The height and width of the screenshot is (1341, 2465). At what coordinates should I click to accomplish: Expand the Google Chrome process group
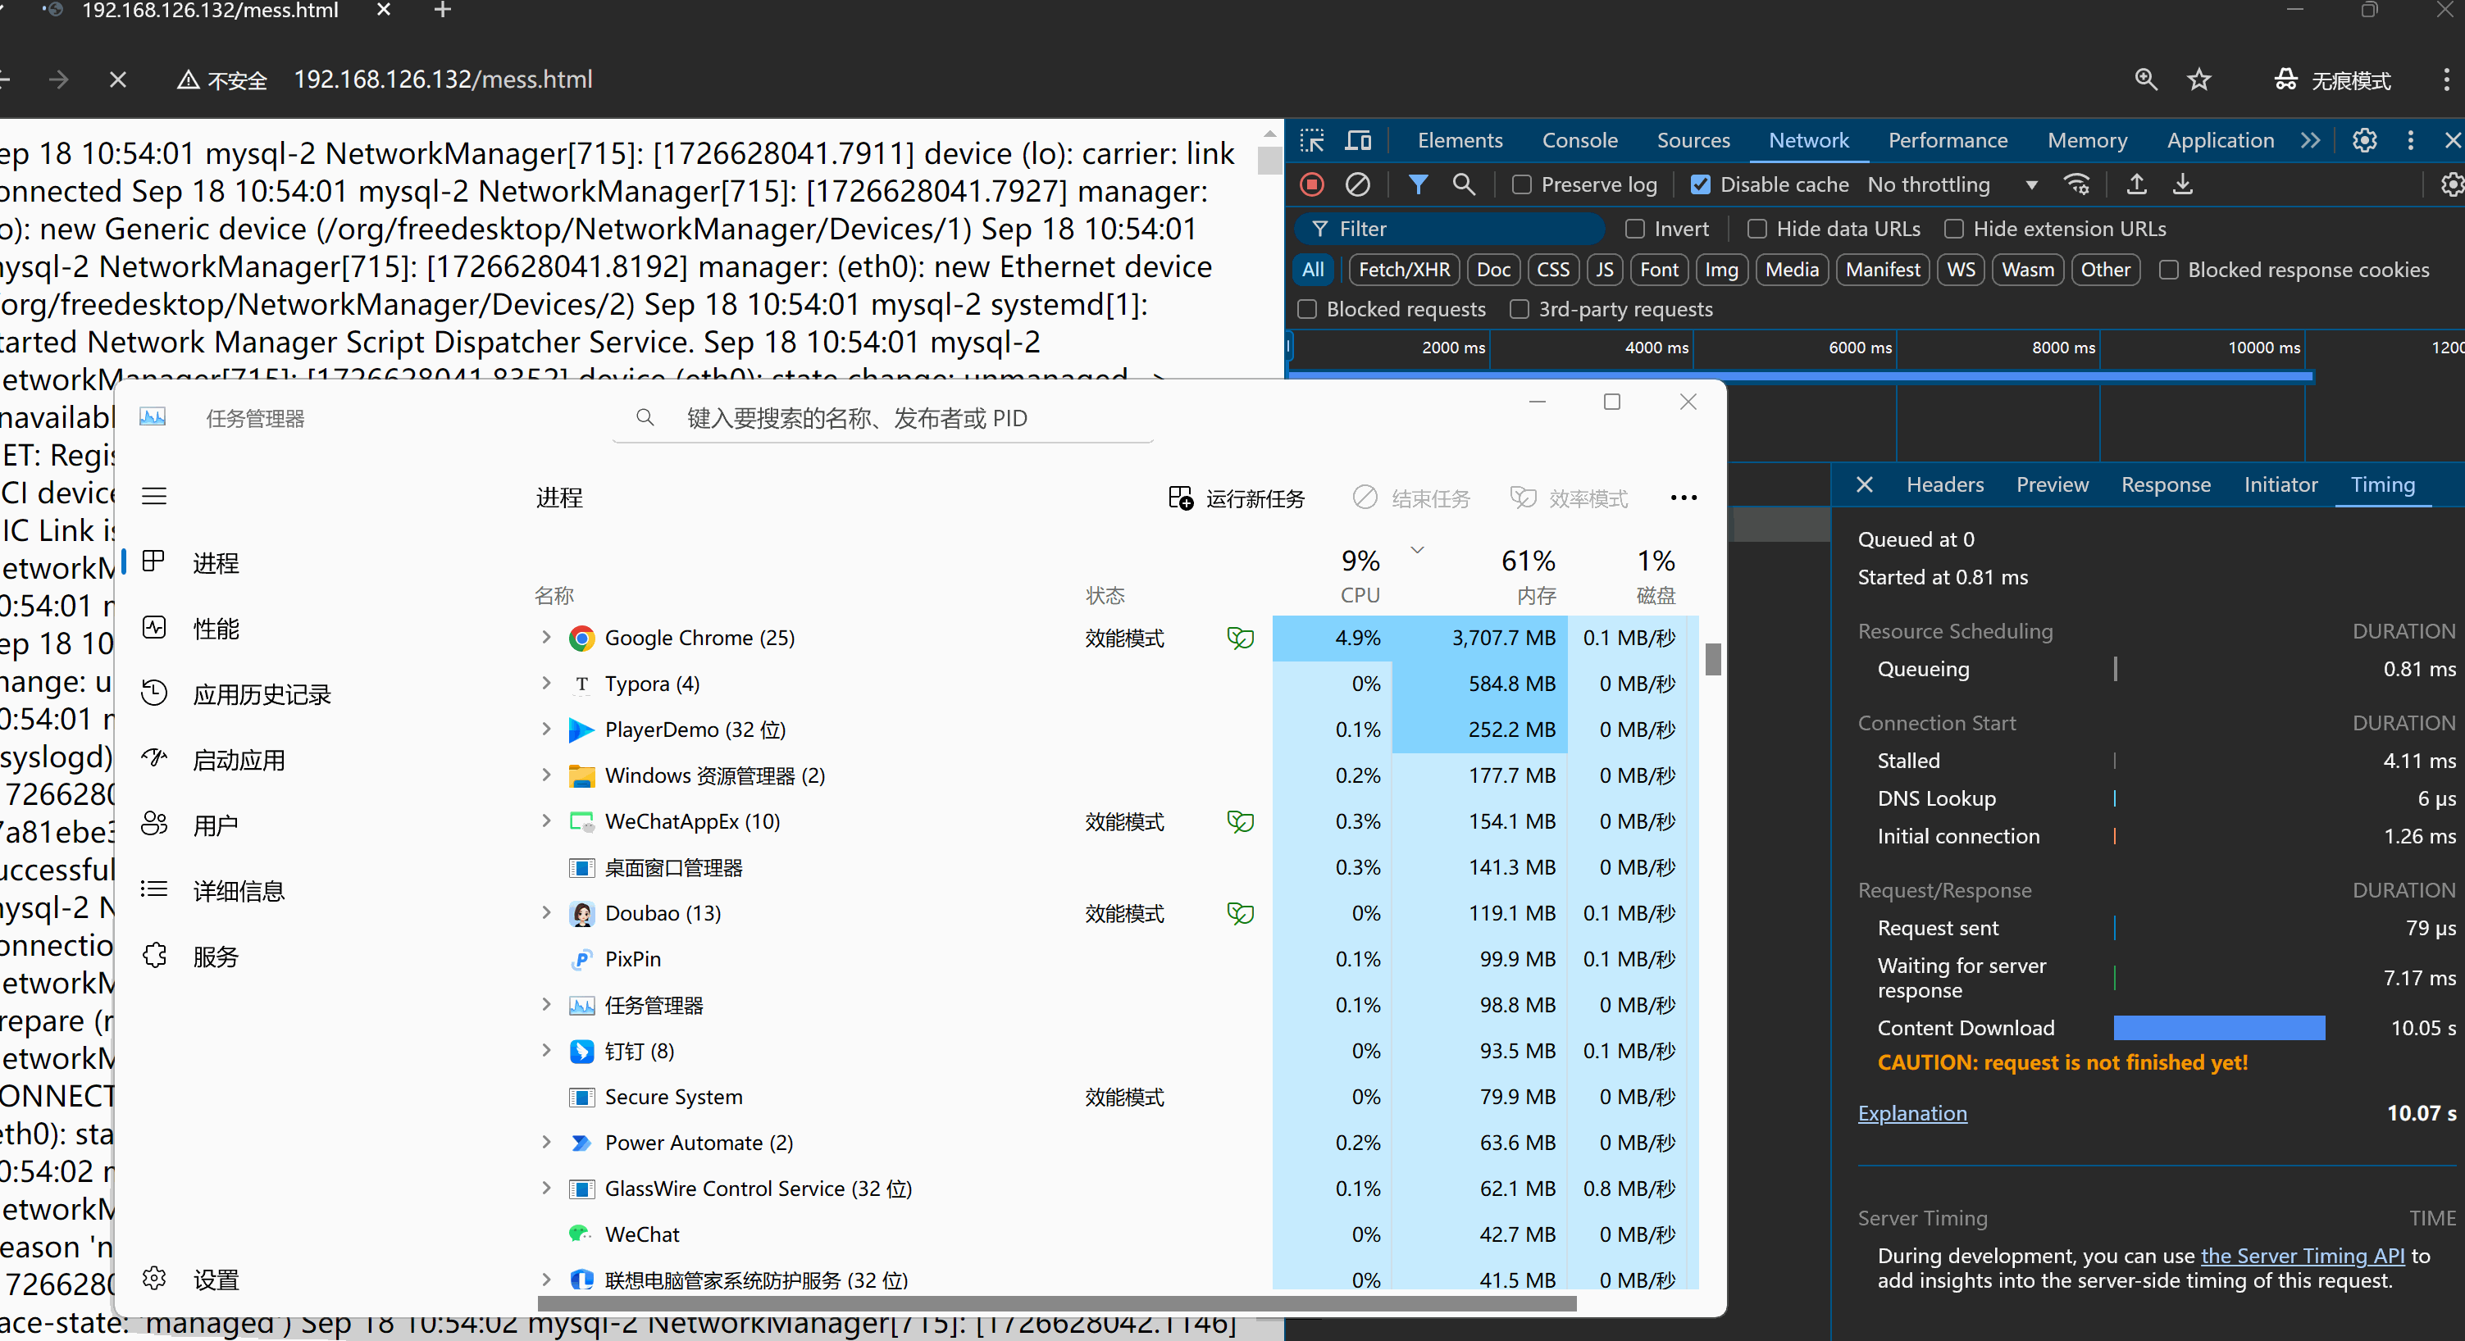[x=546, y=637]
